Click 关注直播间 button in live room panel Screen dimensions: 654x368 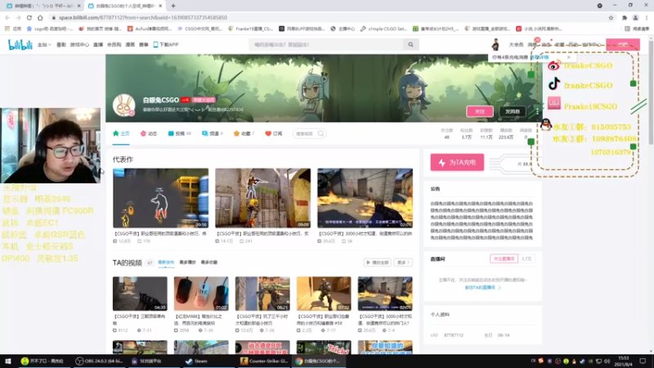pyautogui.click(x=504, y=258)
